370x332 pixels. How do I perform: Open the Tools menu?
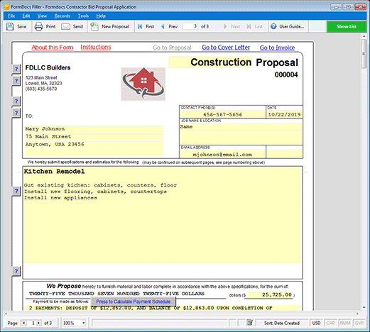pyautogui.click(x=83, y=16)
